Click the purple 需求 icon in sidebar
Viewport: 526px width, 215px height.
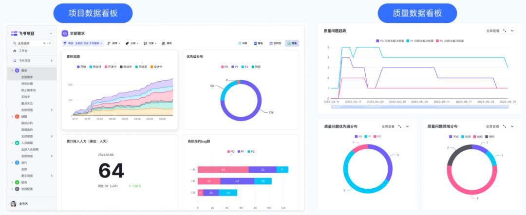(x=17, y=71)
